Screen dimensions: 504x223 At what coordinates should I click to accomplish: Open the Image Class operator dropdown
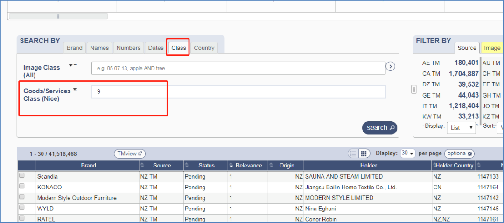click(x=72, y=66)
